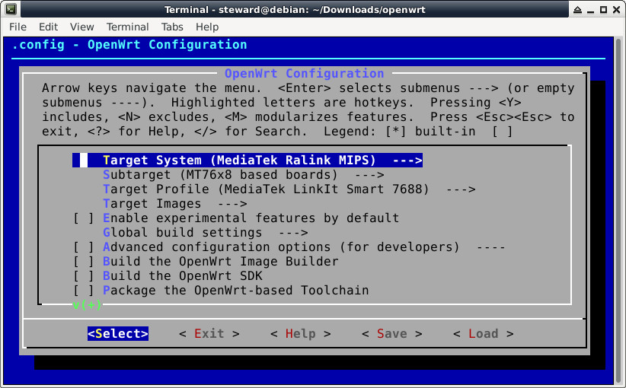Click the green v(+) more-items indicator
The width and height of the screenshot is (626, 388).
click(x=87, y=305)
